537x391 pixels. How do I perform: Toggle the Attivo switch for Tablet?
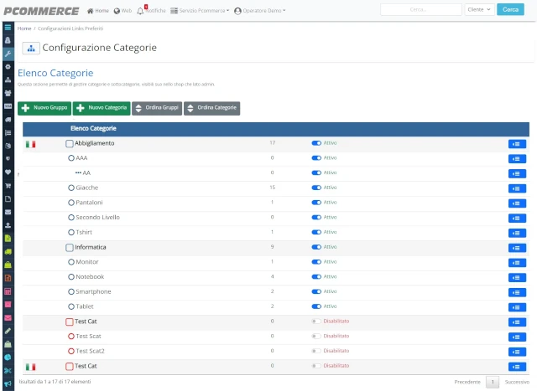316,306
